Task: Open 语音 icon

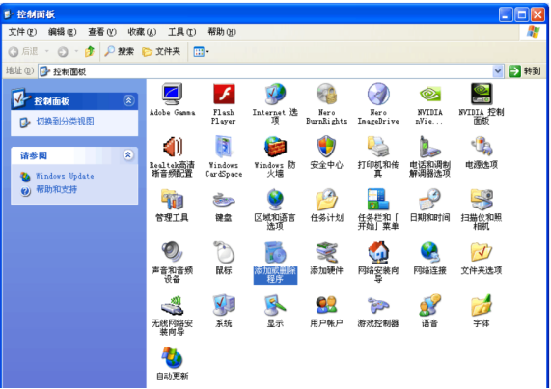Action: pyautogui.click(x=429, y=305)
